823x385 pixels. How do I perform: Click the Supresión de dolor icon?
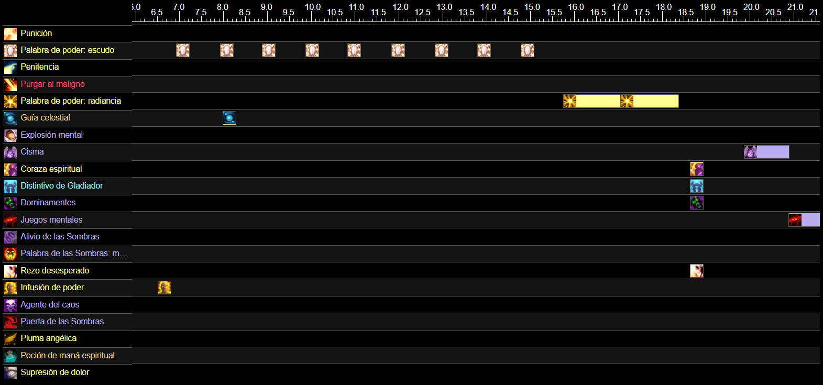point(10,373)
